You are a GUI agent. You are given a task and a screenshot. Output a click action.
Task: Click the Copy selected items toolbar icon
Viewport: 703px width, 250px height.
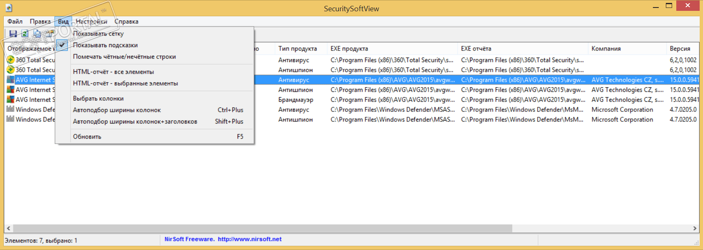37,34
